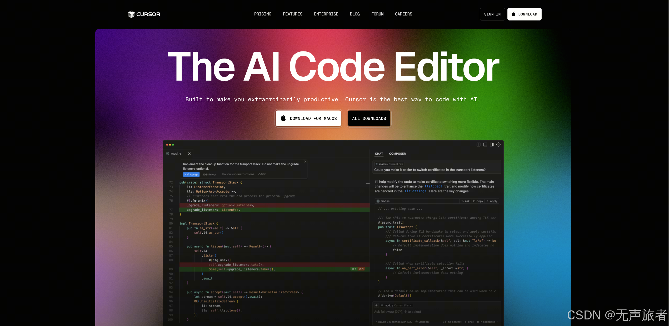Expand the codebase submit options chevron
The image size is (669, 326).
pos(497,322)
